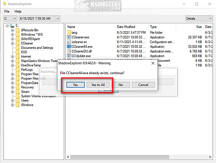Screen dimensions: 216x163
Task: Click the File folder type cell
Action: tap(156, 33)
